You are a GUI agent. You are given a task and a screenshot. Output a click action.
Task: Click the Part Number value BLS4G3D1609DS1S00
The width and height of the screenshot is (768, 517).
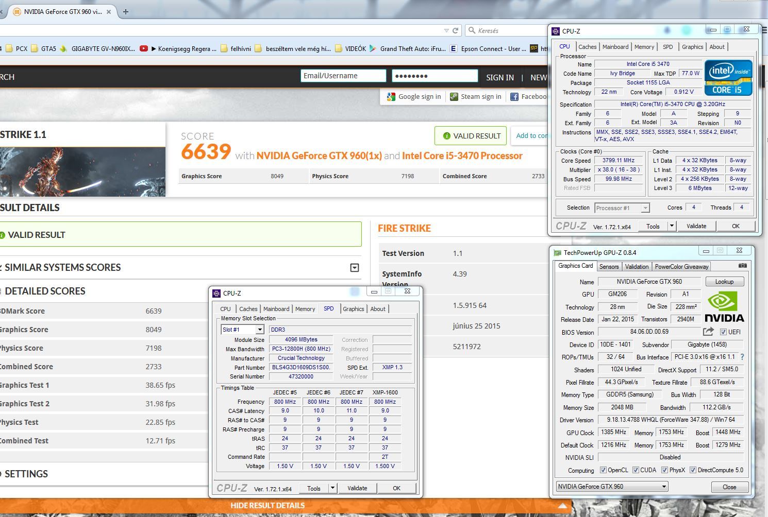pos(302,368)
